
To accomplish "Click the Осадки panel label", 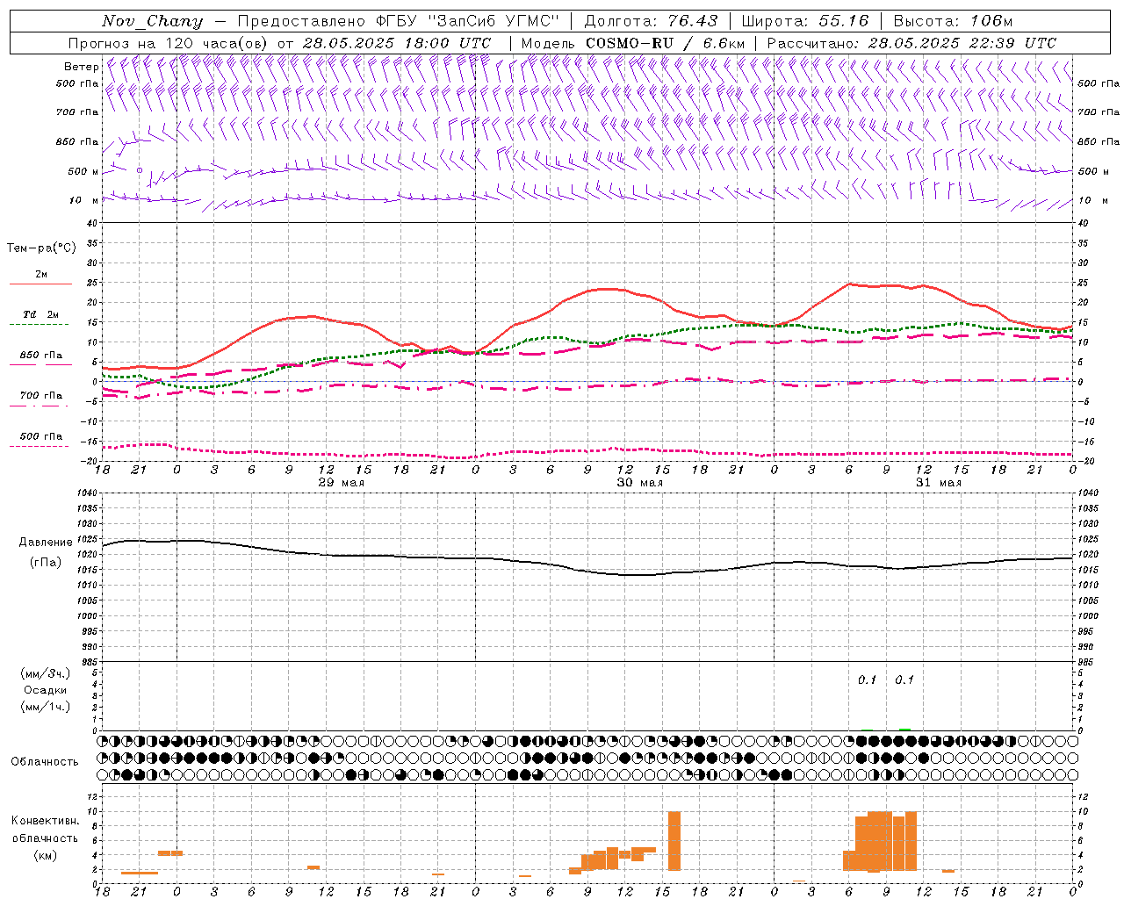I will click(46, 690).
